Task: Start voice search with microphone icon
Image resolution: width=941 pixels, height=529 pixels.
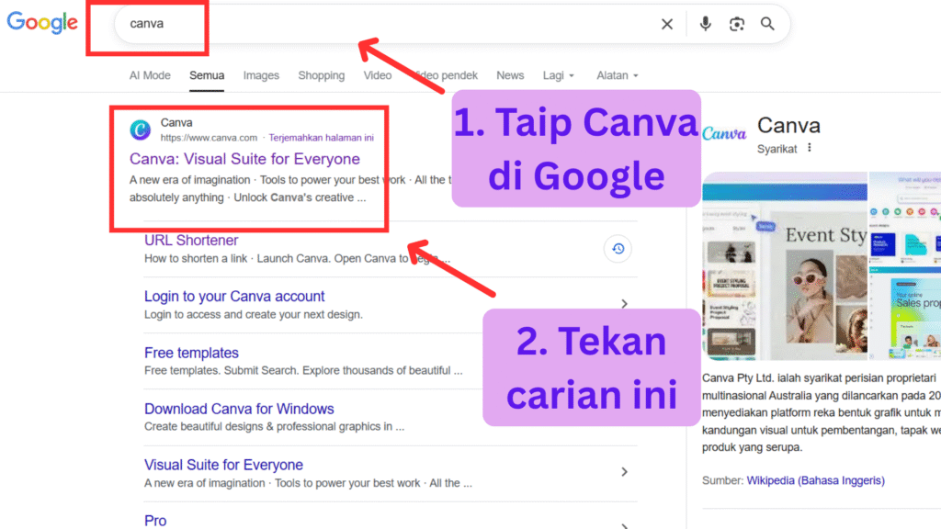Action: coord(705,25)
